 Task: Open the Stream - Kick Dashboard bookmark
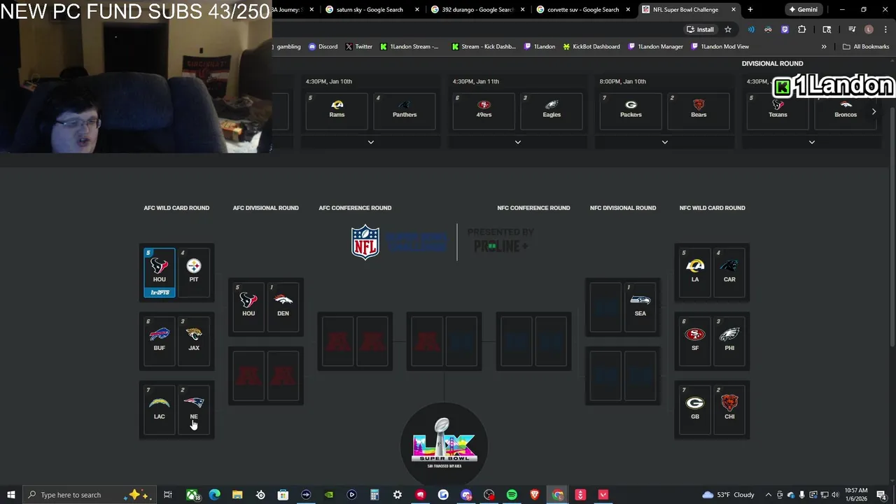pos(484,46)
